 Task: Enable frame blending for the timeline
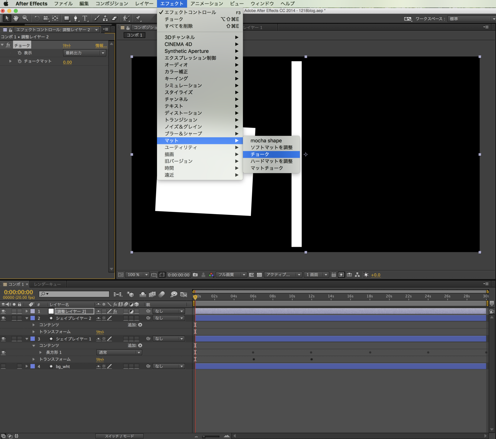tap(152, 294)
